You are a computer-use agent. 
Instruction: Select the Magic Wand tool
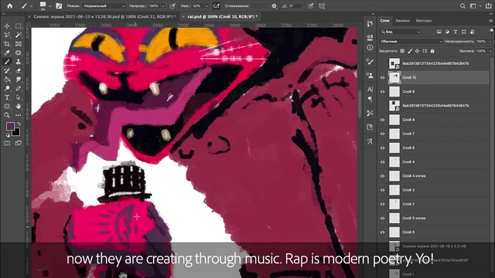coord(19,35)
